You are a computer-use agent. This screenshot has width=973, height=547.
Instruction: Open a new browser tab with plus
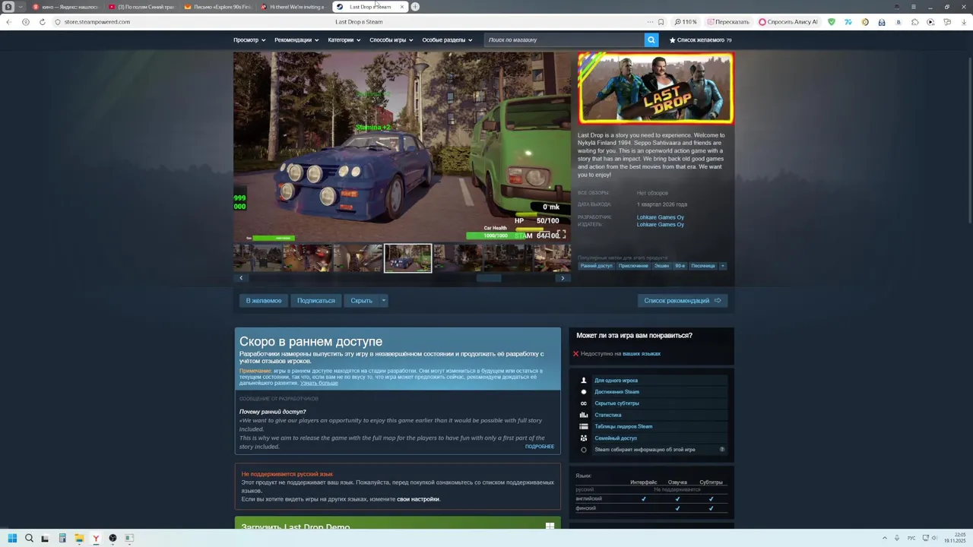pyautogui.click(x=415, y=7)
